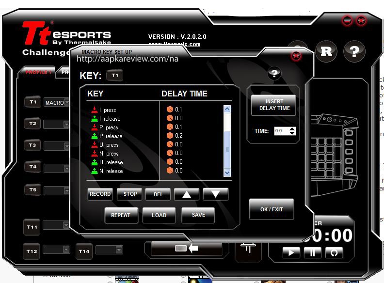Viewport: 384px width, 283px height.
Task: Open the T5 assignment dropdown
Action: (x=57, y=190)
